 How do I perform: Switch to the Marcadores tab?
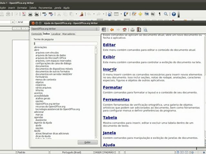click(x=69, y=34)
